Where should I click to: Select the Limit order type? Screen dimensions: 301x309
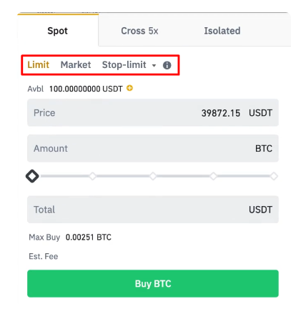38,64
